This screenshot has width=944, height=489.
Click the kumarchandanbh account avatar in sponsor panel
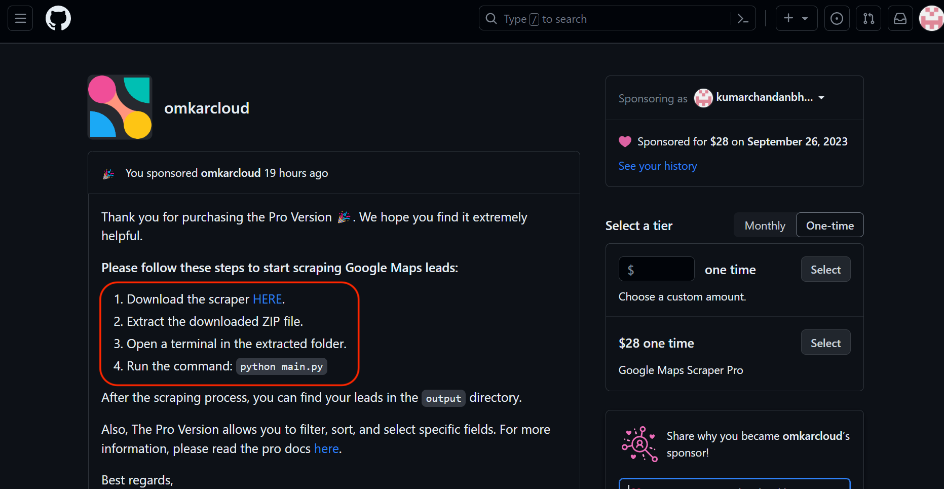(703, 98)
